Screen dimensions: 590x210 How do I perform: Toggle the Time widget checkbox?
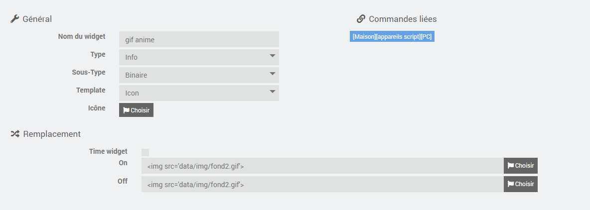tap(145, 152)
